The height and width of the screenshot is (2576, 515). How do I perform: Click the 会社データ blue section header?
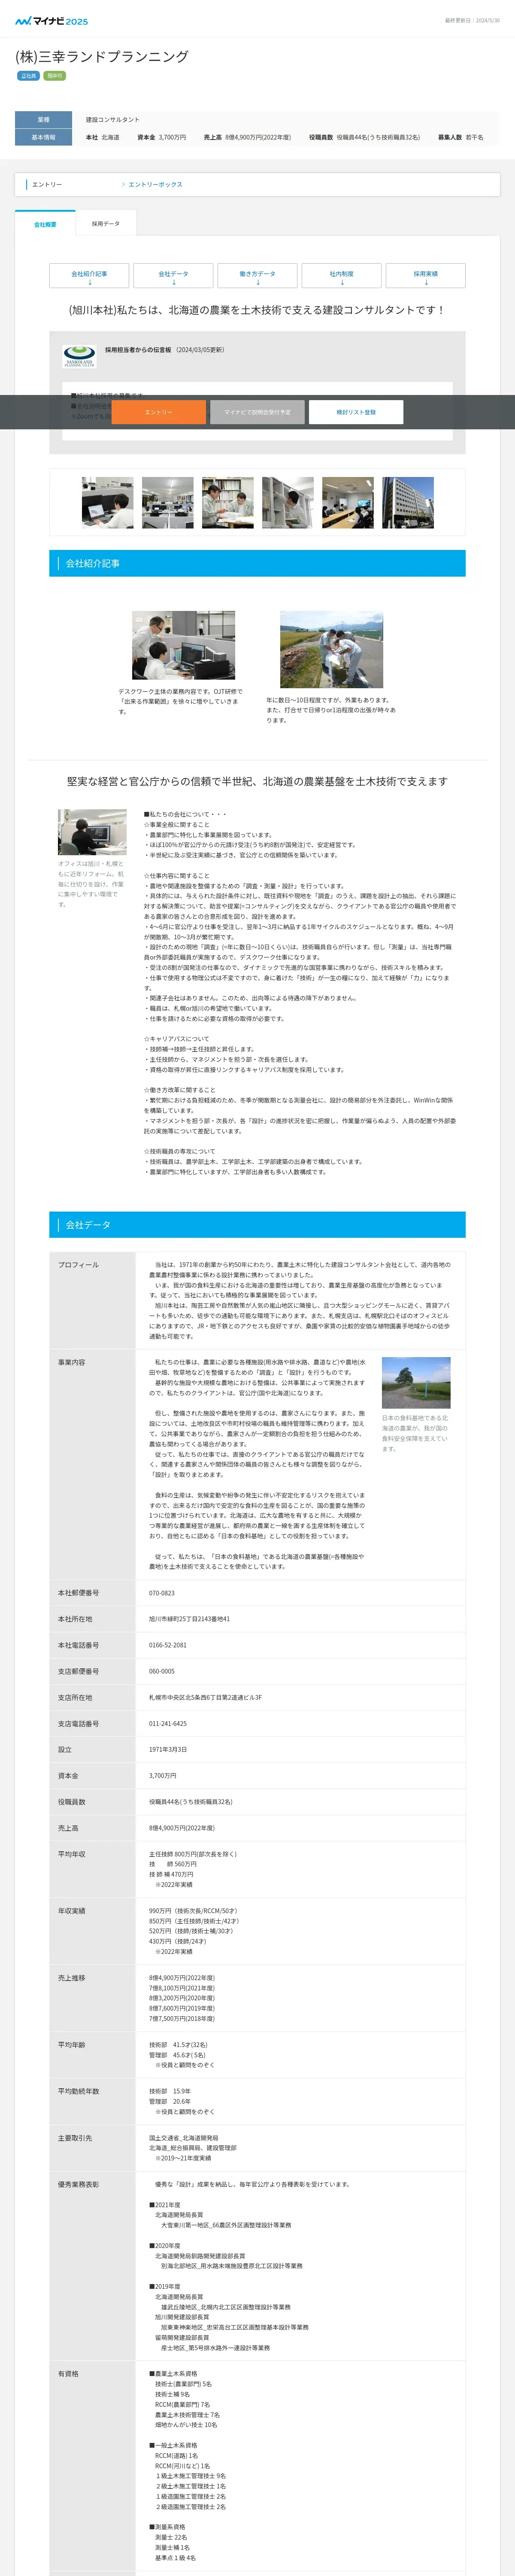coord(257,1225)
